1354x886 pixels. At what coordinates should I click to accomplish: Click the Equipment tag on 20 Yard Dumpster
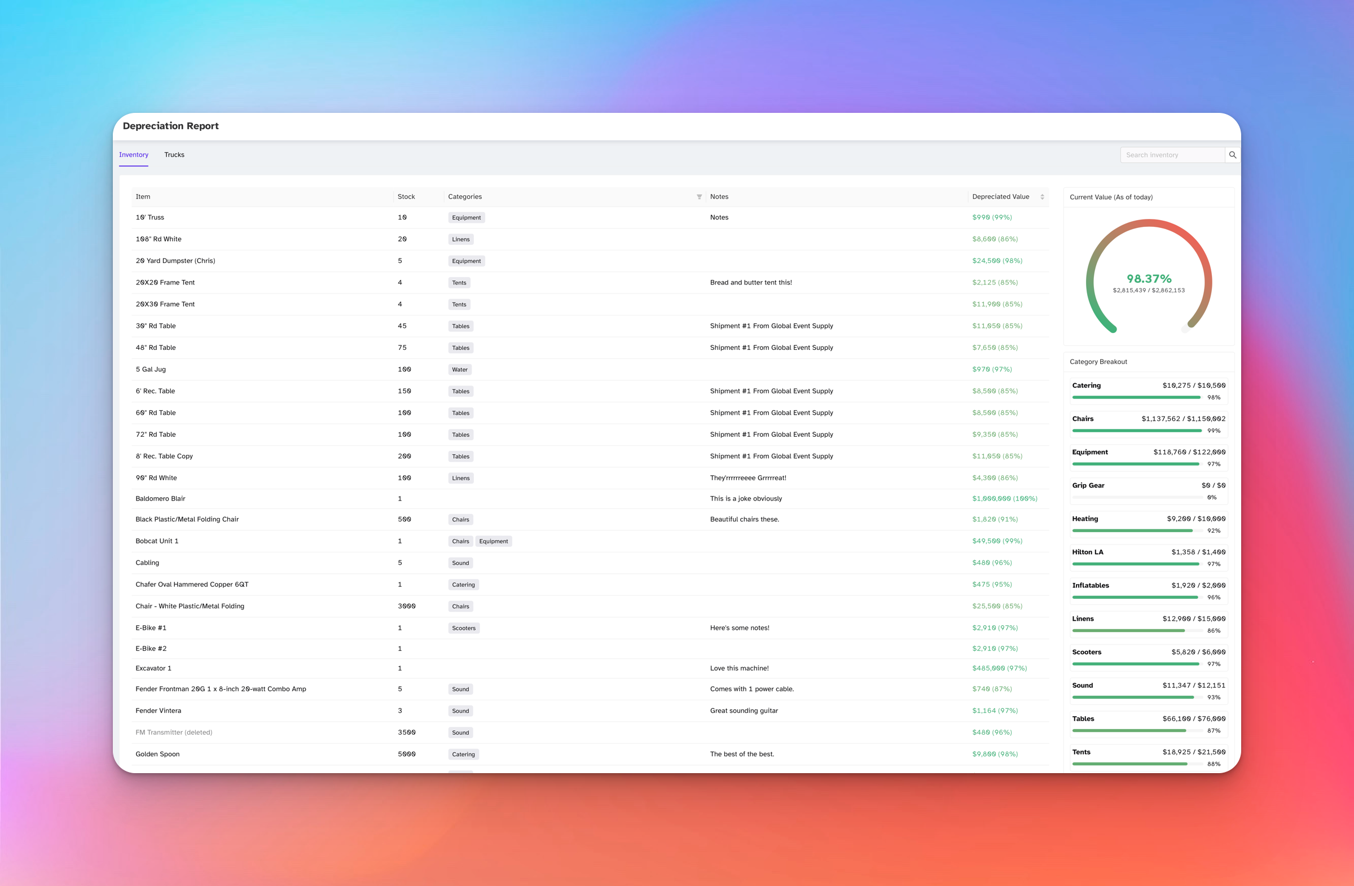tap(466, 261)
